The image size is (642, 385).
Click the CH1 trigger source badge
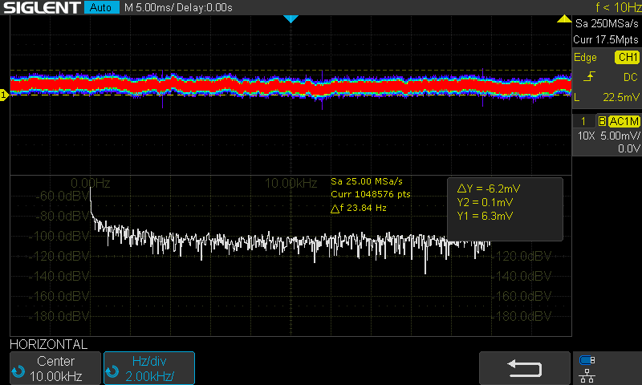(x=628, y=57)
